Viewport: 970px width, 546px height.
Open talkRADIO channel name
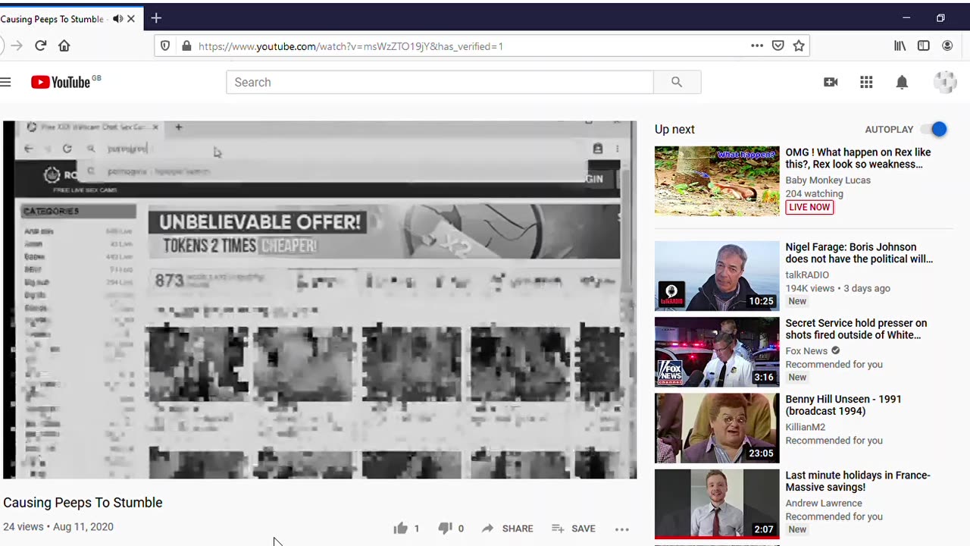[807, 275]
